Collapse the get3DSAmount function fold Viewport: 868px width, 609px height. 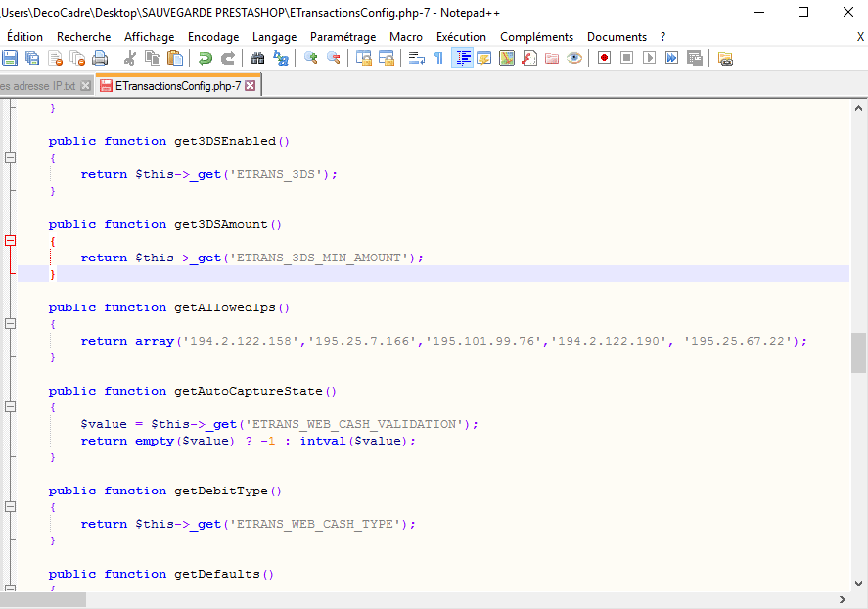tap(10, 240)
